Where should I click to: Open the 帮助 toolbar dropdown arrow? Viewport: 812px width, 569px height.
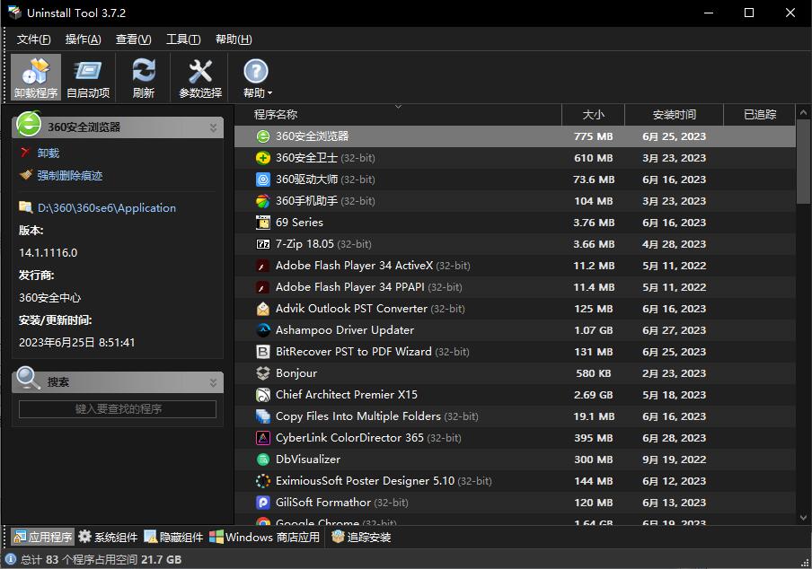269,93
